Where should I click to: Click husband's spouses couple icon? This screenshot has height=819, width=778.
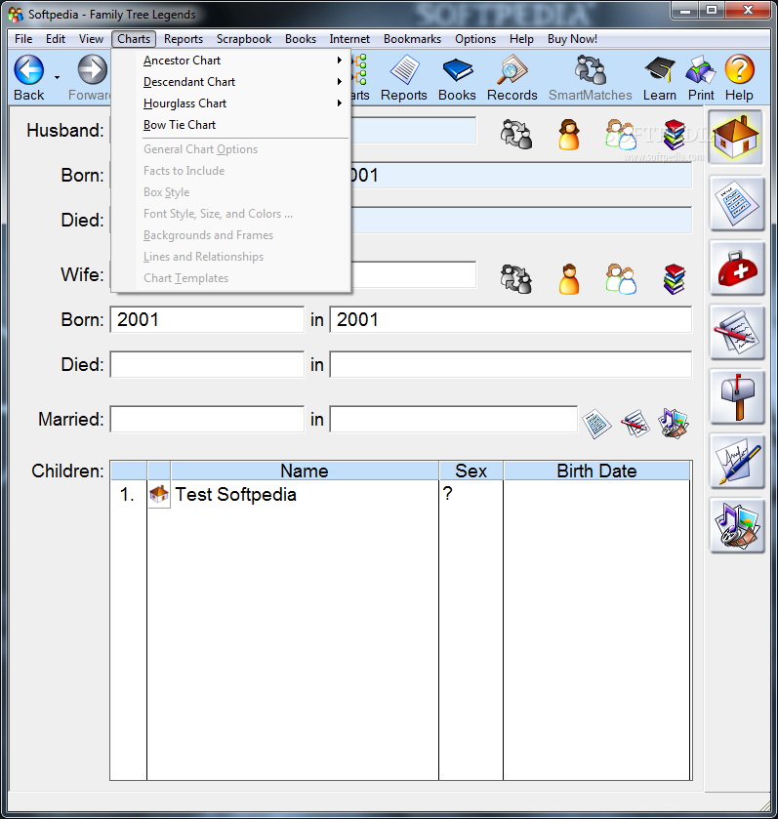pos(621,135)
